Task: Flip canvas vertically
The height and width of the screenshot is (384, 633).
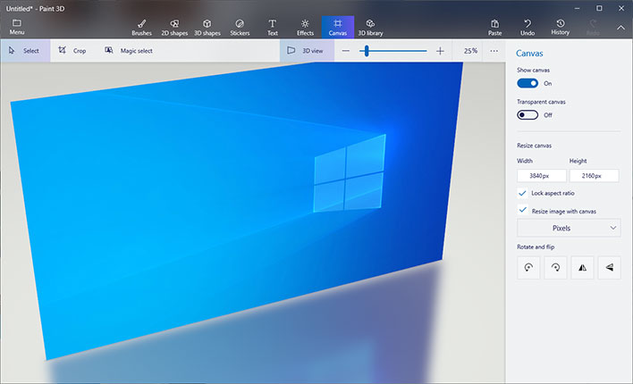Action: pyautogui.click(x=609, y=267)
